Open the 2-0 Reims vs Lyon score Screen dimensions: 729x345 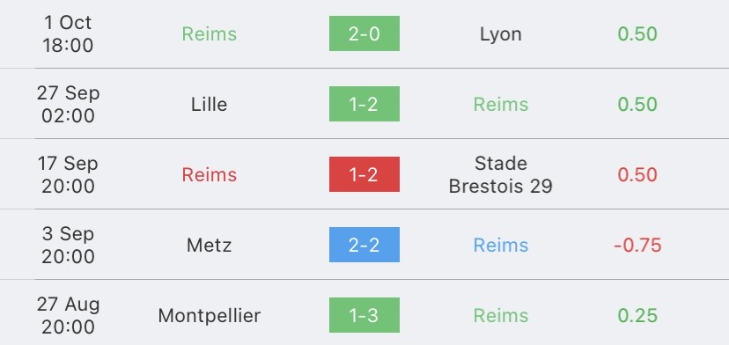point(364,33)
